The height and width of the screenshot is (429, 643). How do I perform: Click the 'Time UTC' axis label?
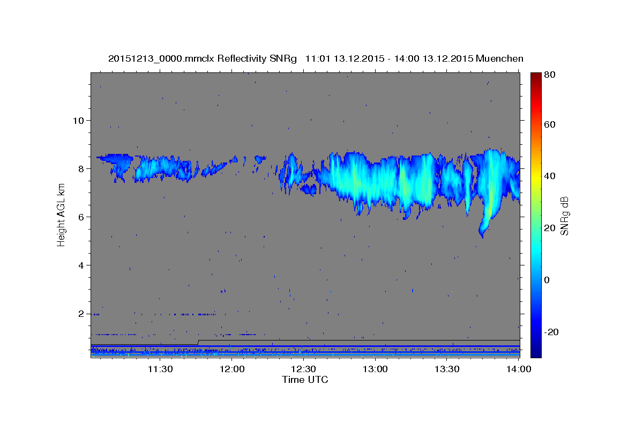305,380
